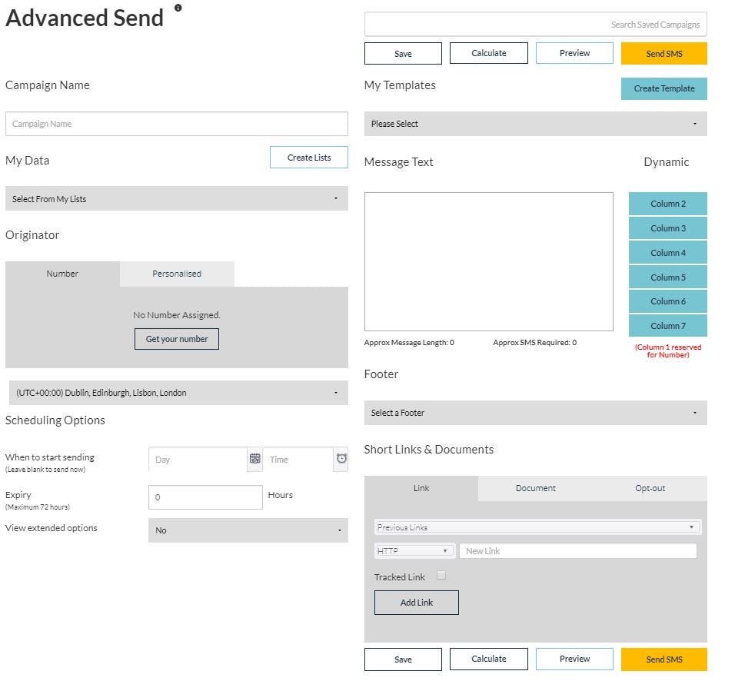Open the Previous Links dropdown
The image size is (735, 681).
pyautogui.click(x=536, y=527)
